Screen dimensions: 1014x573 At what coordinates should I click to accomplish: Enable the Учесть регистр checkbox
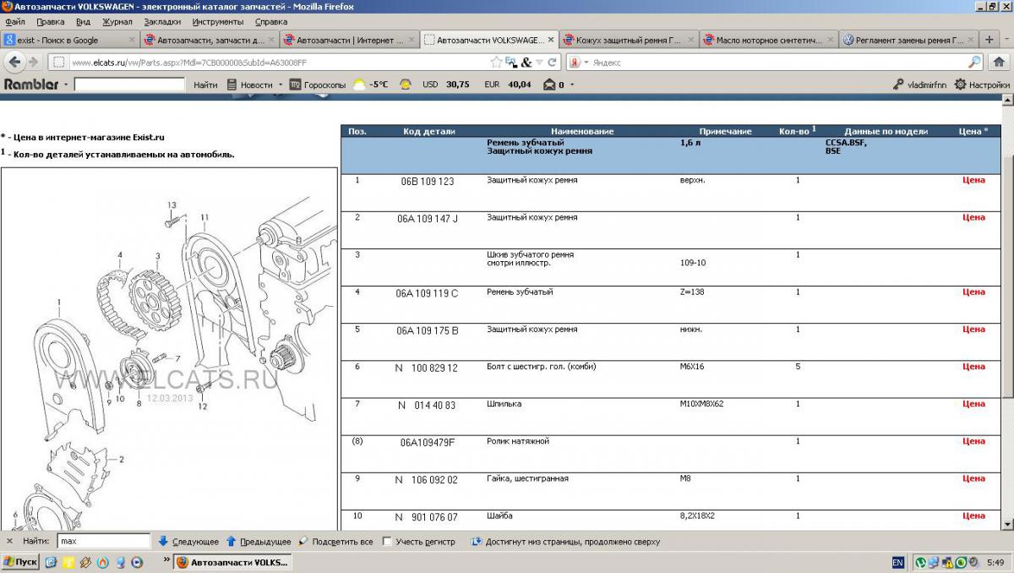(x=387, y=542)
